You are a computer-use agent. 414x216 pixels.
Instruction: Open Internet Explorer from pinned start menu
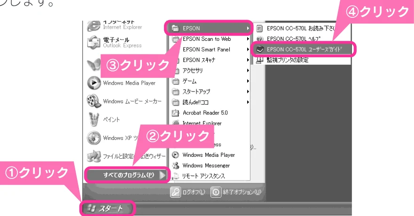click(x=94, y=25)
